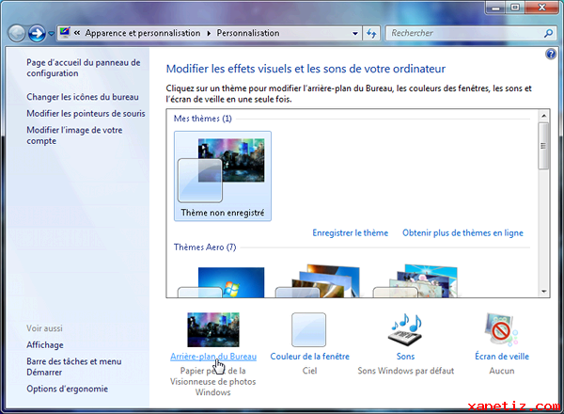Click the theme list scrollbar thumb
The width and height of the screenshot is (564, 414).
tap(544, 146)
